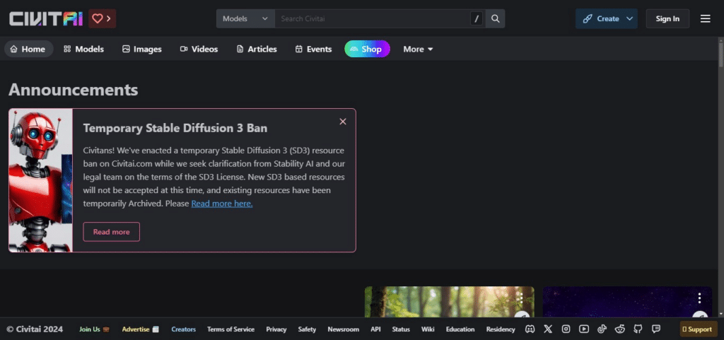Expand the More navigation menu
Viewport: 724px width, 340px height.
[418, 49]
